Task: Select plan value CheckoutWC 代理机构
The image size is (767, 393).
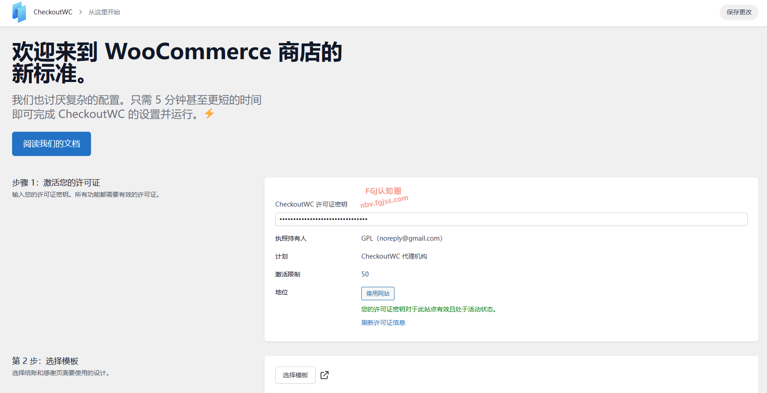Action: pyautogui.click(x=394, y=256)
